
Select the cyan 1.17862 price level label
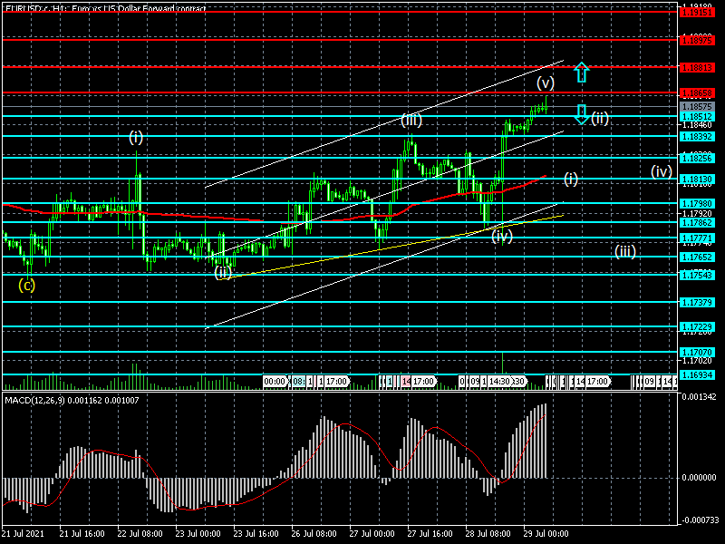[697, 222]
